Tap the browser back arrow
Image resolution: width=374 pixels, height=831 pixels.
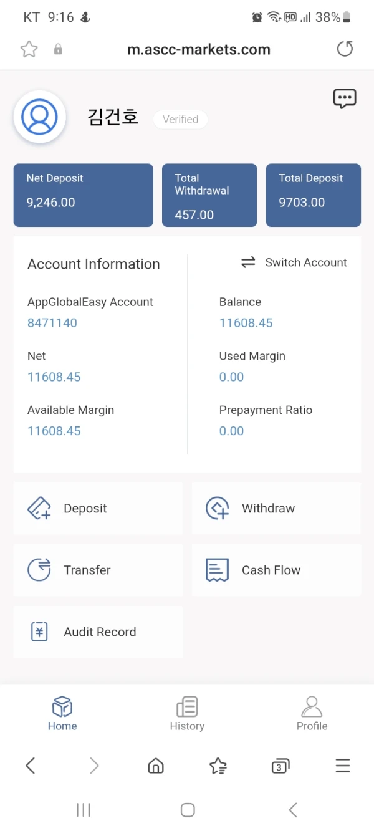tap(31, 766)
